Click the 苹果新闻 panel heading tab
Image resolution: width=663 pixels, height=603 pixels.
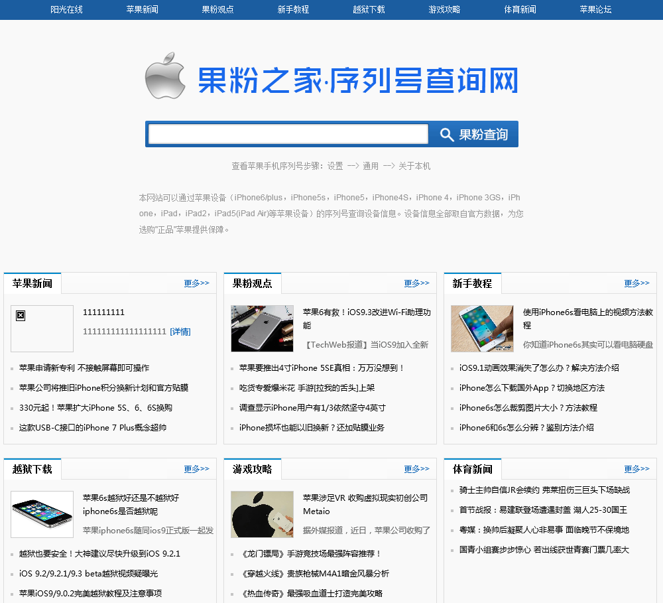(x=32, y=283)
